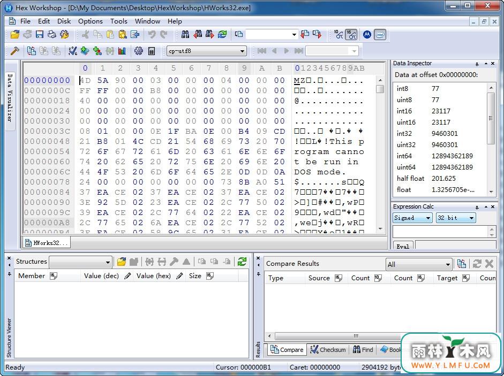The height and width of the screenshot is (376, 504).
Task: Click the Open file folder icon
Action: coord(15,34)
